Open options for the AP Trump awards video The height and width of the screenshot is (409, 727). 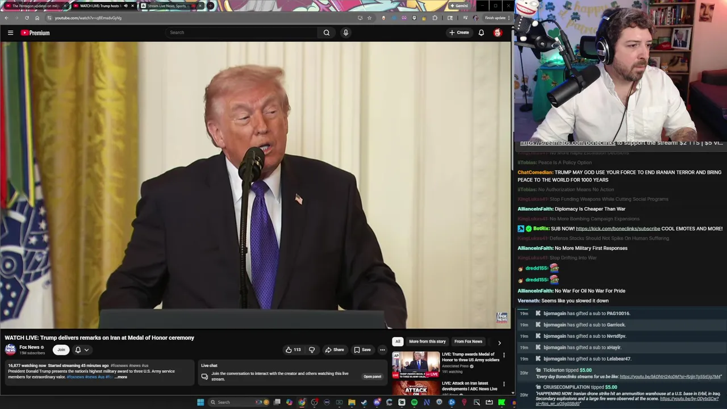click(x=504, y=355)
